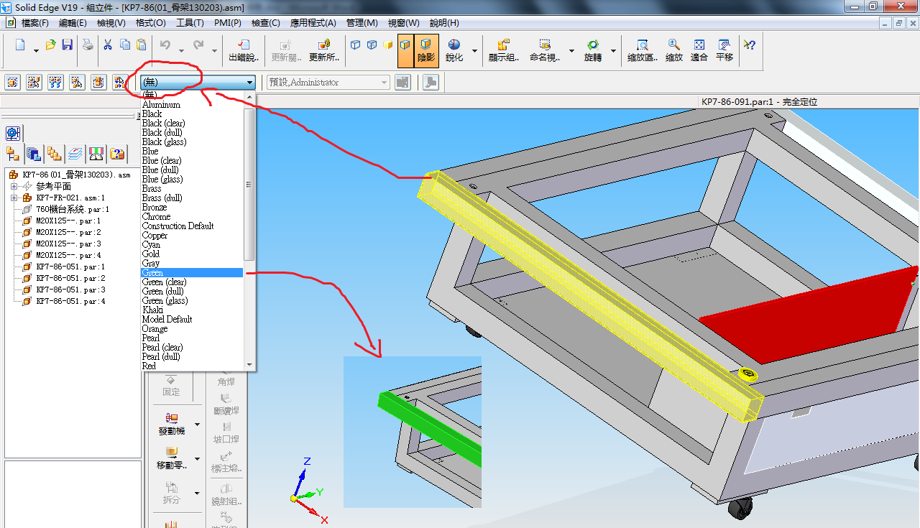Screen dimensions: 920x528
Task: Open the 格式(O) menu
Action: click(x=150, y=23)
